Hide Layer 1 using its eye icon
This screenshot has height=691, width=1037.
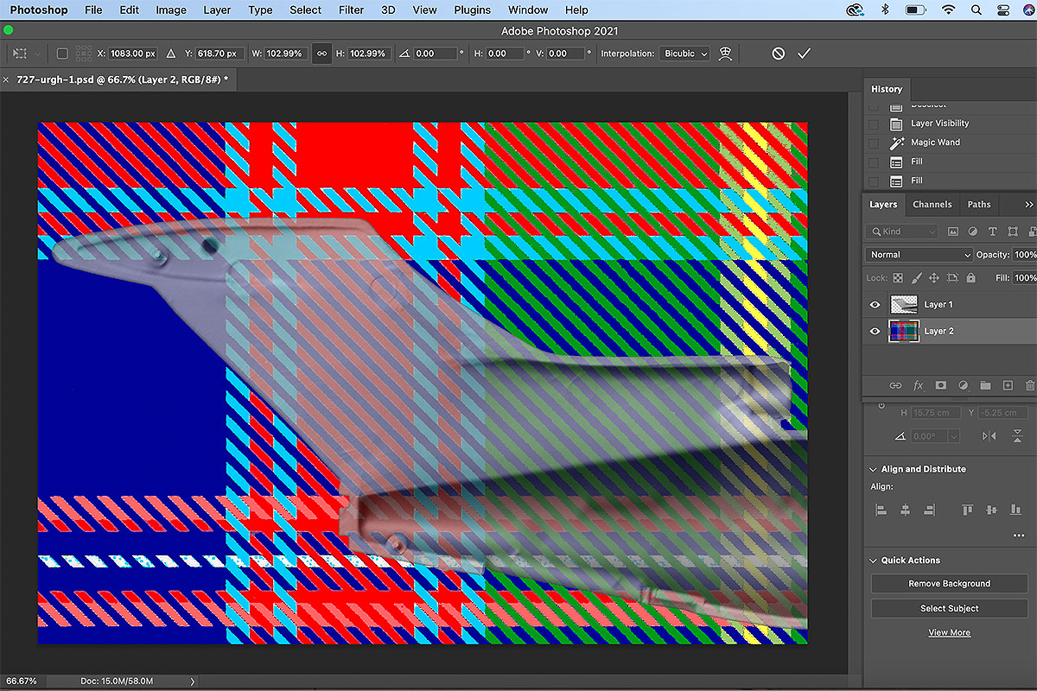(x=875, y=305)
